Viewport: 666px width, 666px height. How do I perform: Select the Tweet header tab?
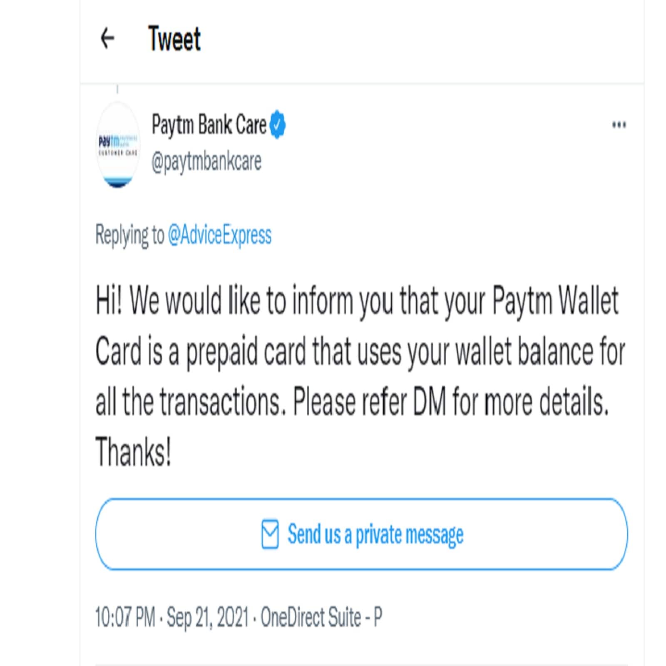pos(174,40)
